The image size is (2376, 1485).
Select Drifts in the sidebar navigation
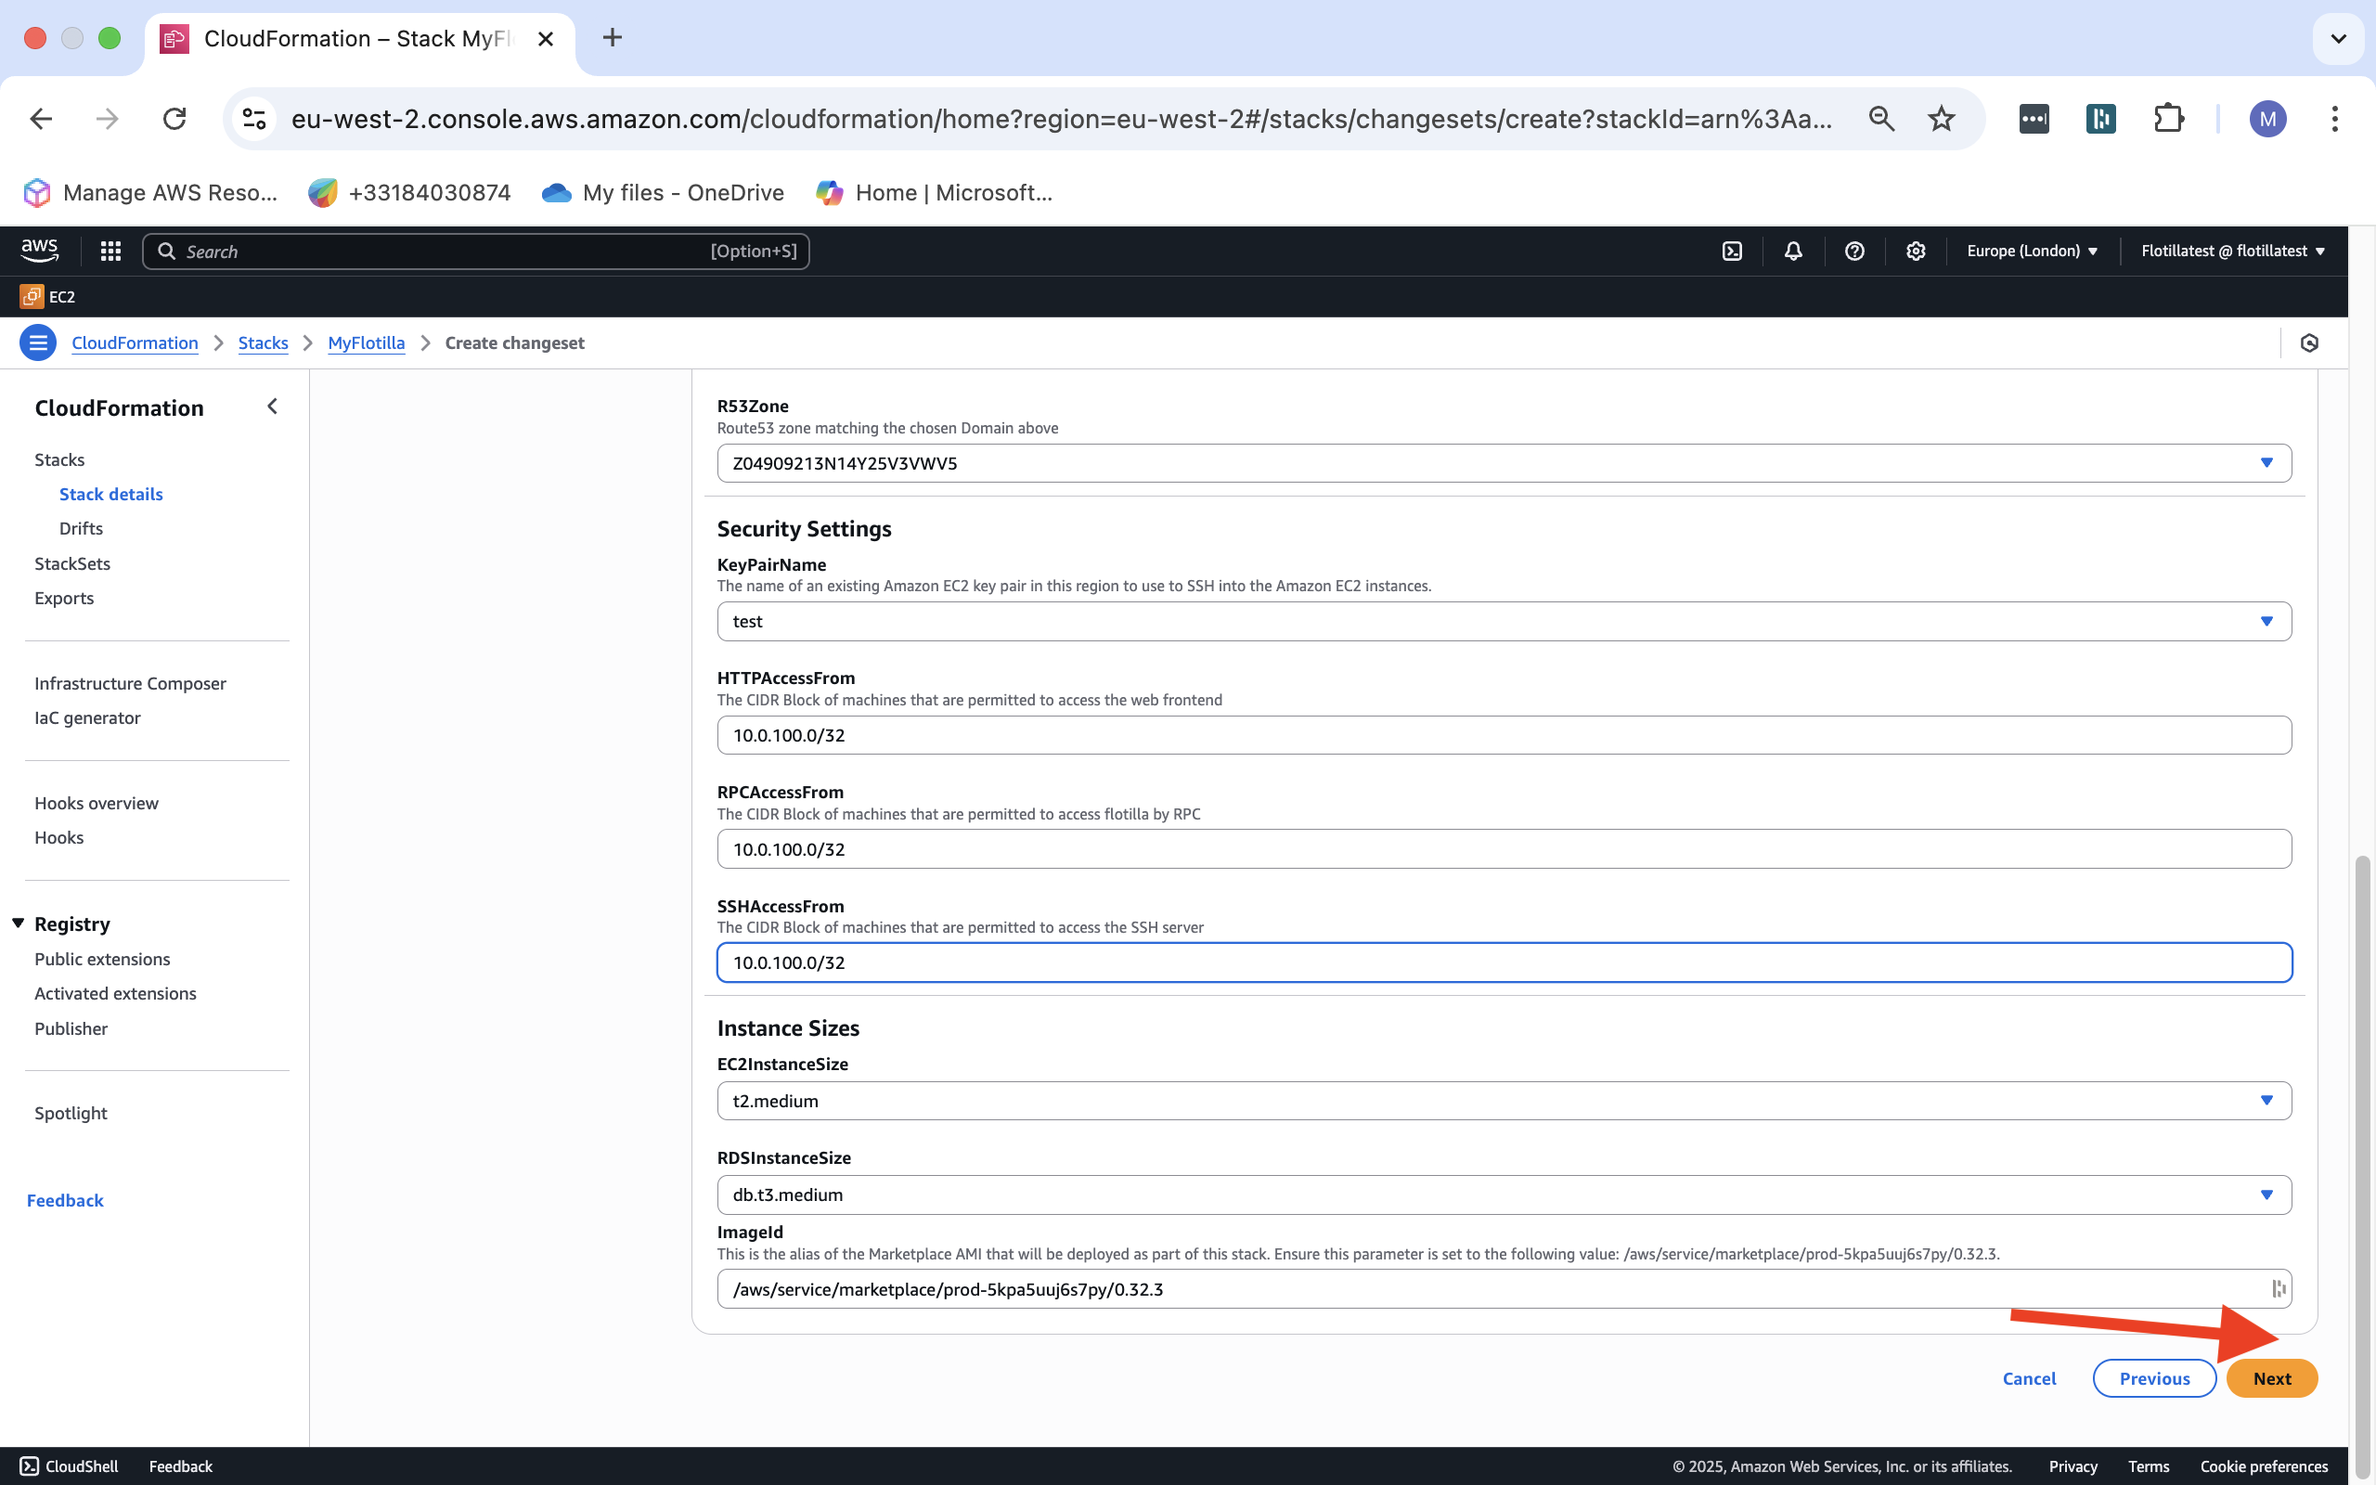(x=81, y=528)
